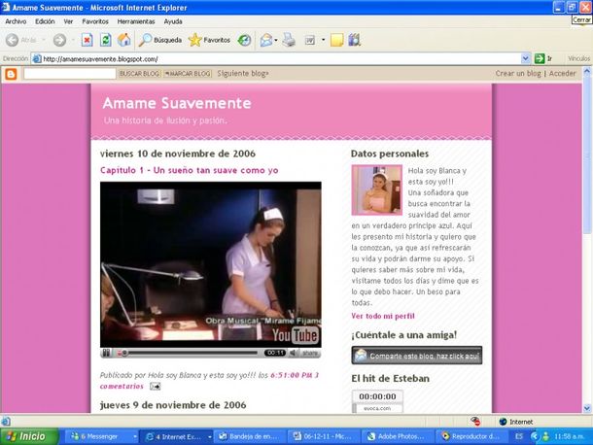The image size is (593, 445).
Task: Open the Ayuda menu
Action: click(173, 21)
